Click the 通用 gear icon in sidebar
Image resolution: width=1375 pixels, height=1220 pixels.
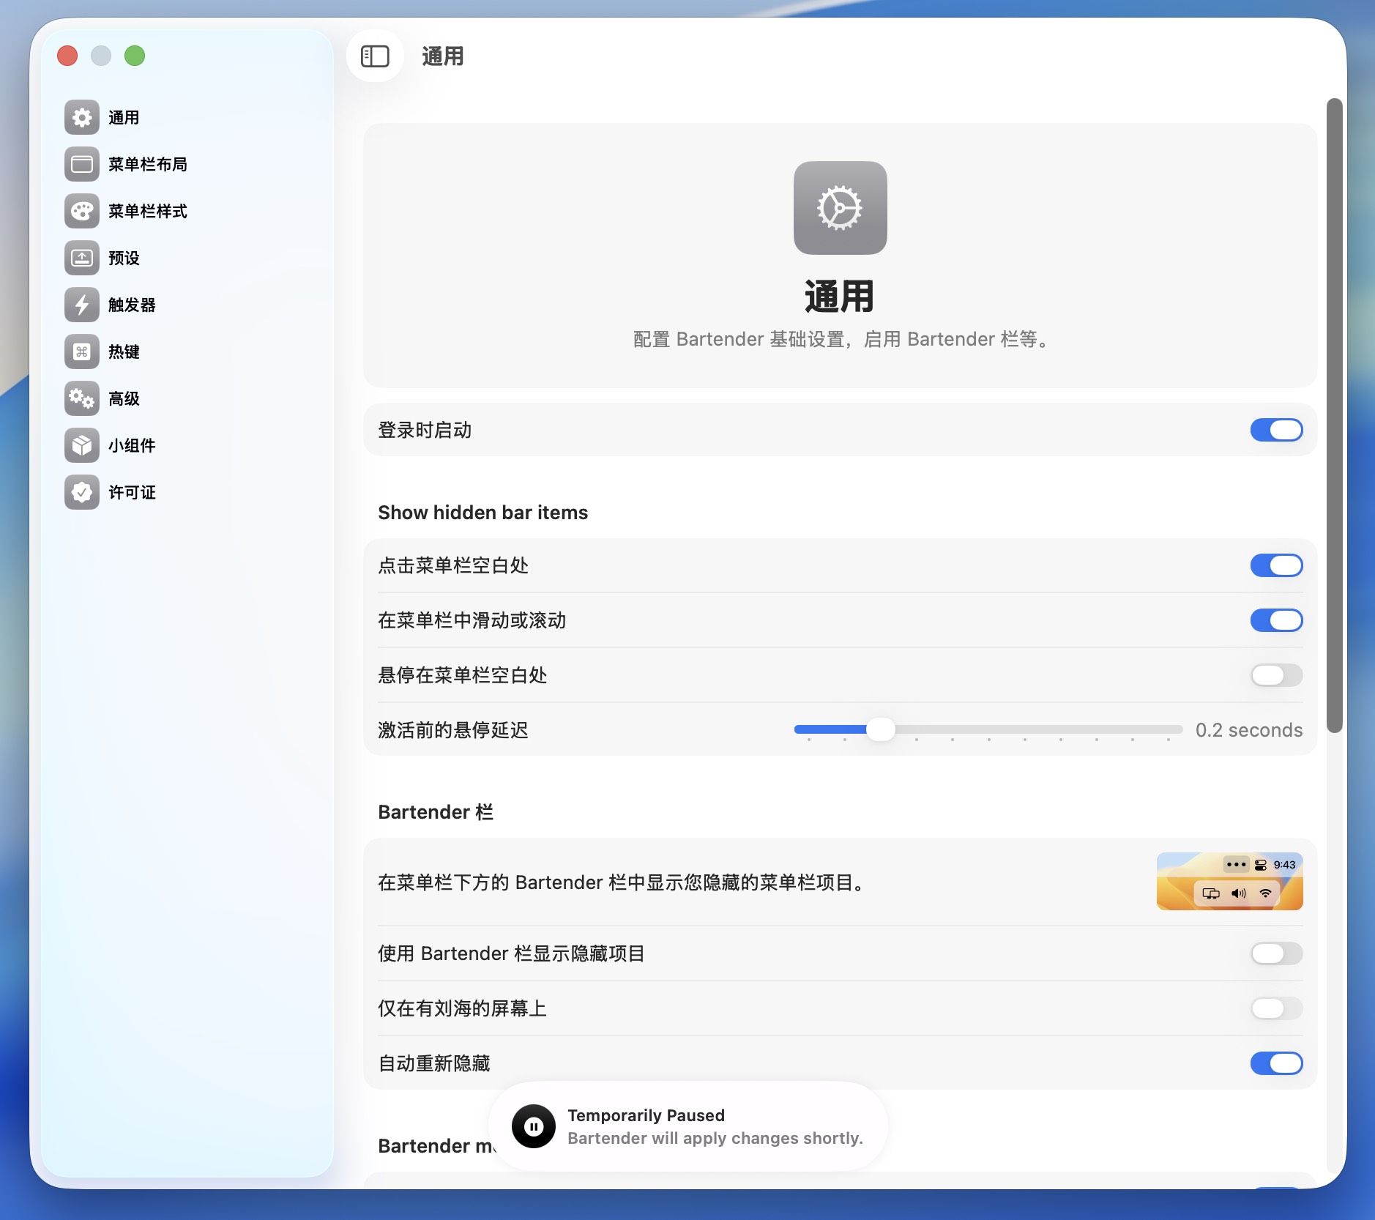[x=82, y=117]
